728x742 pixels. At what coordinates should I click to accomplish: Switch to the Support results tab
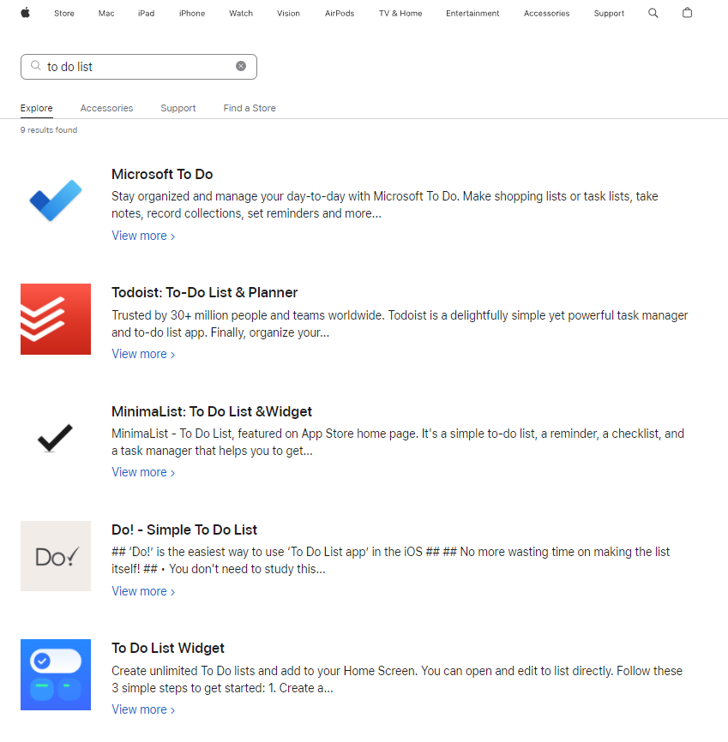[x=178, y=108]
